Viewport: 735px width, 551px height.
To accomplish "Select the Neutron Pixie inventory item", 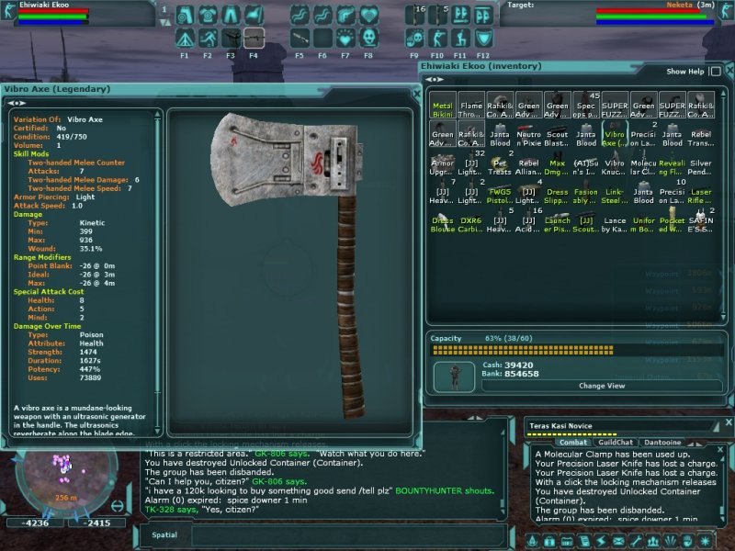I will tap(529, 134).
